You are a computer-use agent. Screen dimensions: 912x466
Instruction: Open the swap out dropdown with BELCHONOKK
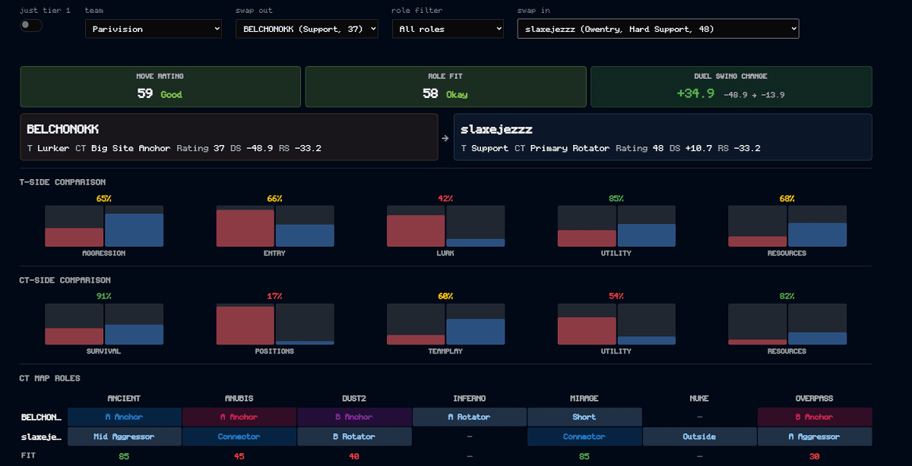click(307, 29)
